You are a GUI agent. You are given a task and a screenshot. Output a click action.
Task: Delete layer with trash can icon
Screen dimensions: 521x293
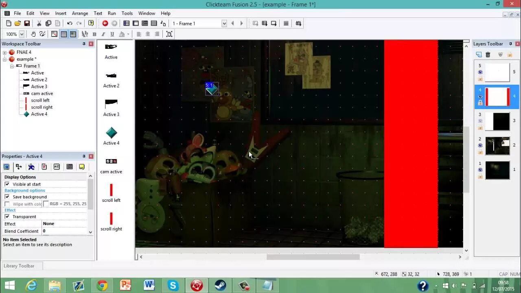coord(488,55)
